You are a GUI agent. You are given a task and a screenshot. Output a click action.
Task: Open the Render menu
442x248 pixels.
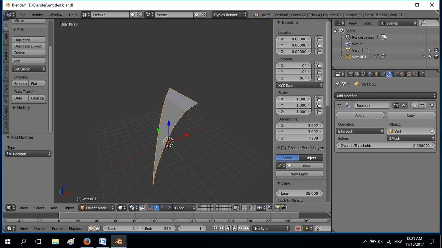(x=37, y=15)
